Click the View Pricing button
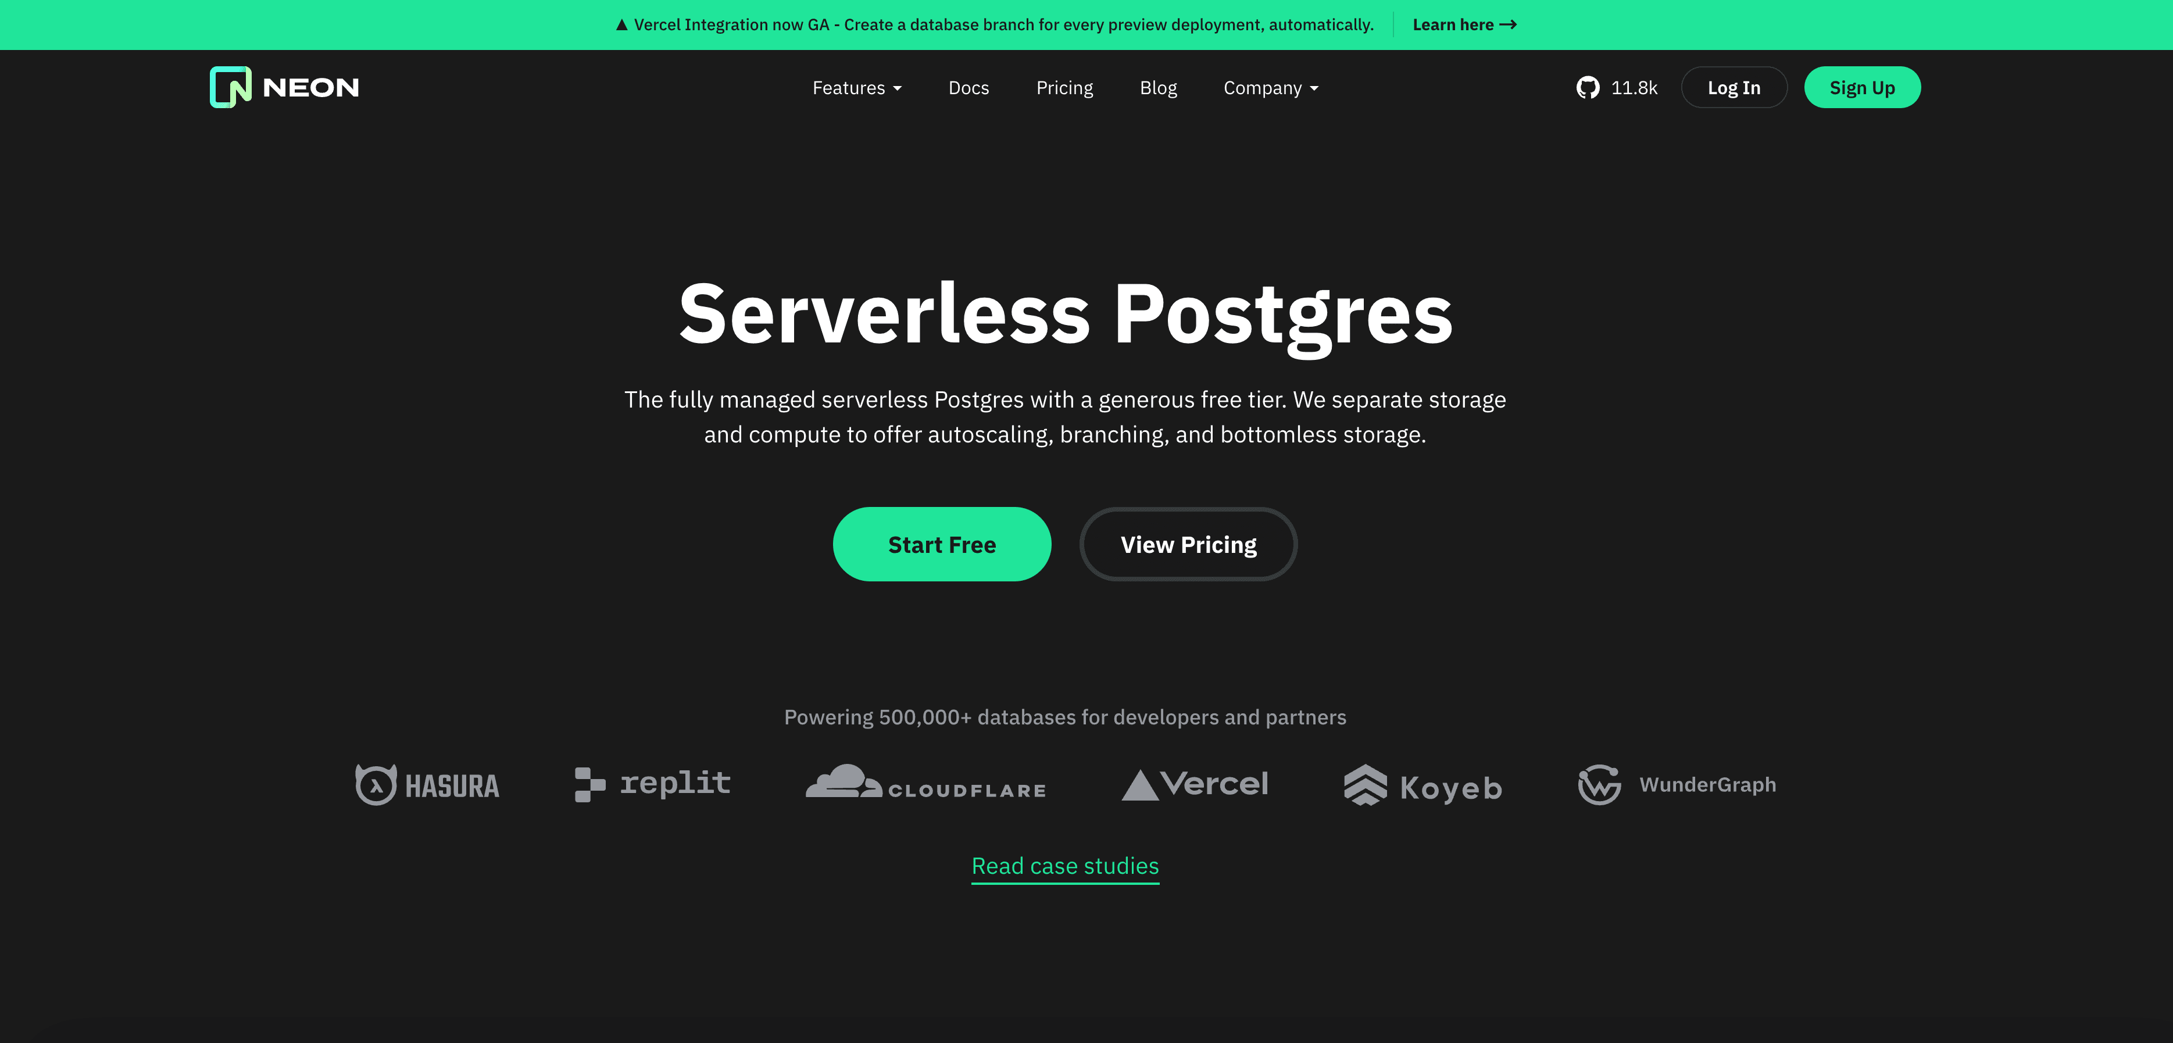Image resolution: width=2173 pixels, height=1043 pixels. [1189, 544]
